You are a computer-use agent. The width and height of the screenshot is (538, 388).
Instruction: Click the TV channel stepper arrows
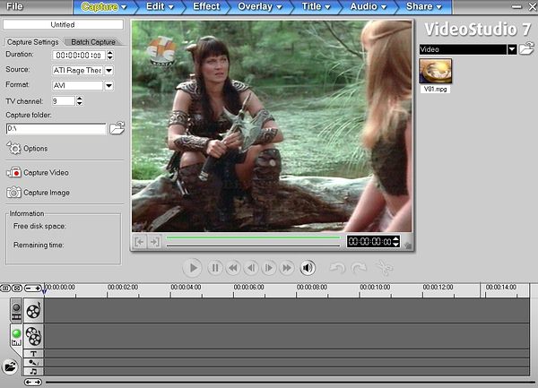(79, 100)
